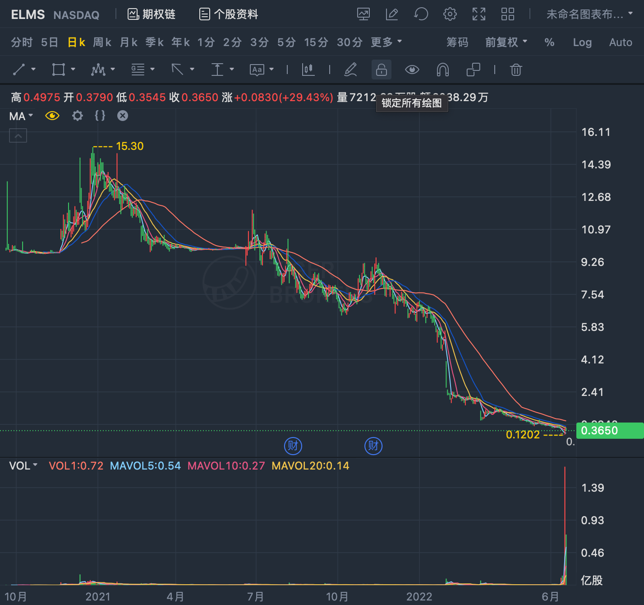Open the 前复权 adjustment dropdown

506,42
